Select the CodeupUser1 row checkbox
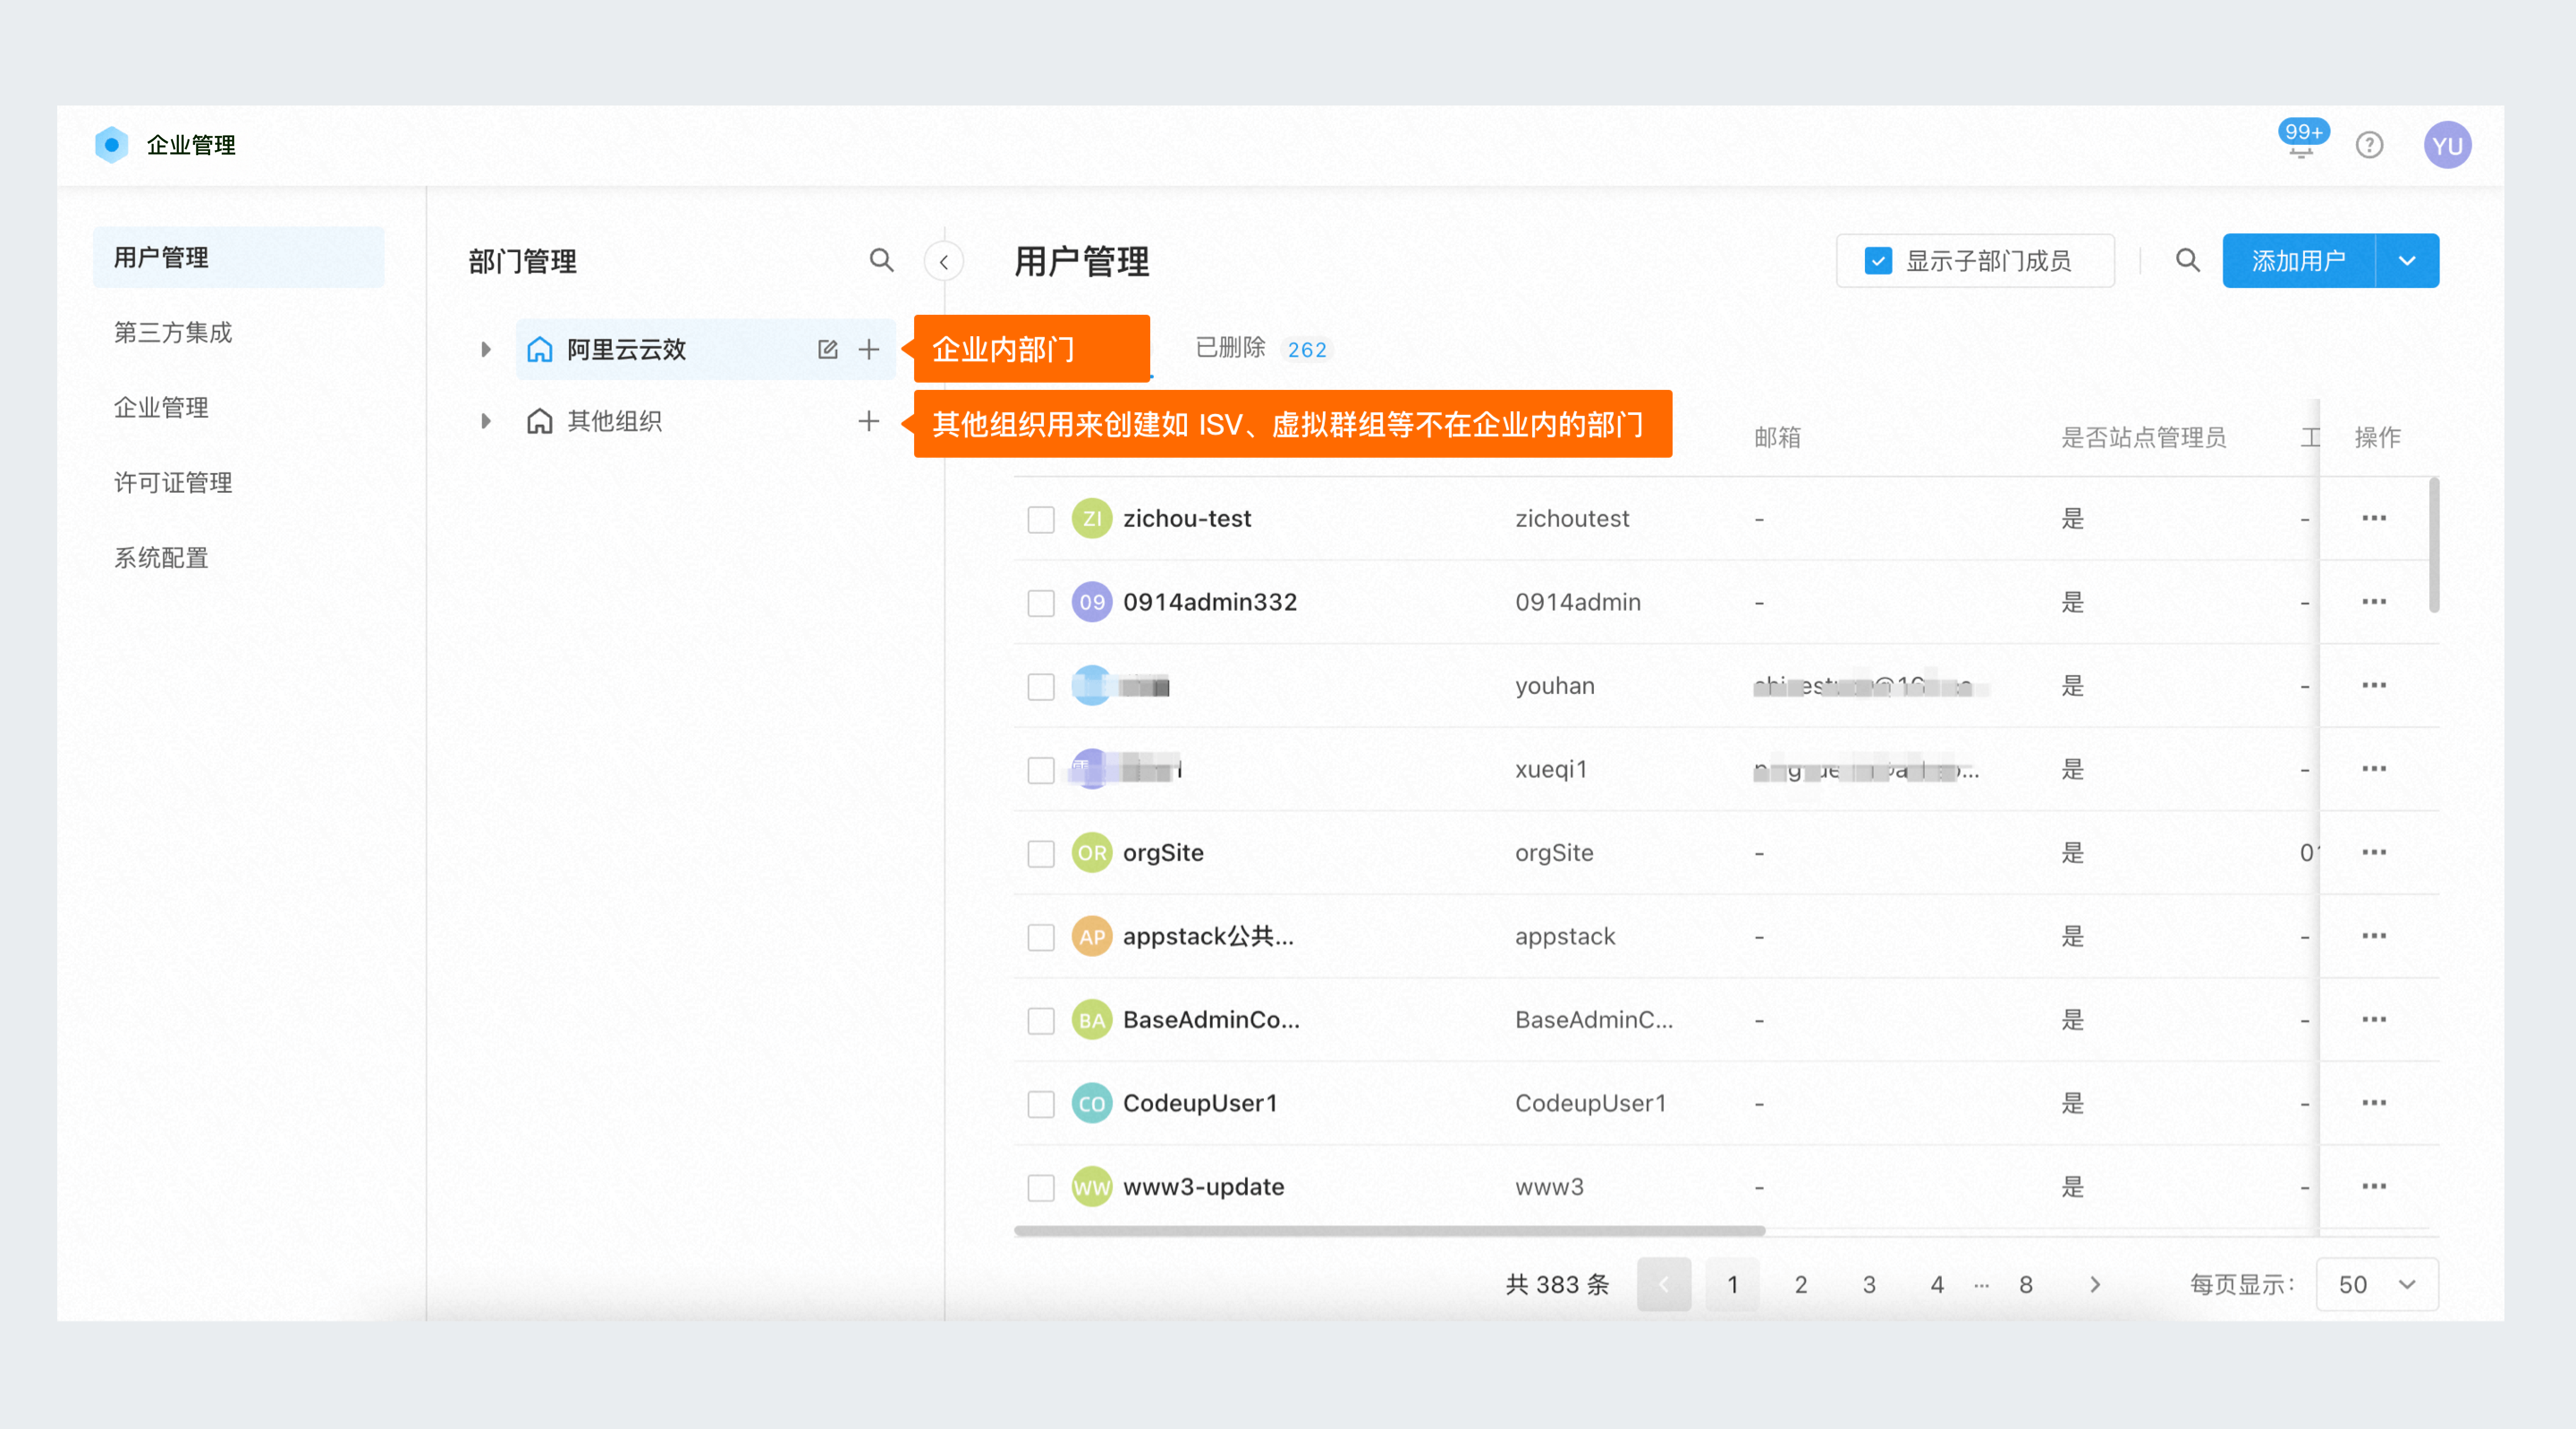 pos(1041,1104)
